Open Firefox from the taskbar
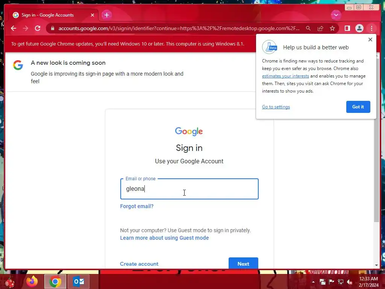385x289 pixels. pyautogui.click(x=32, y=281)
